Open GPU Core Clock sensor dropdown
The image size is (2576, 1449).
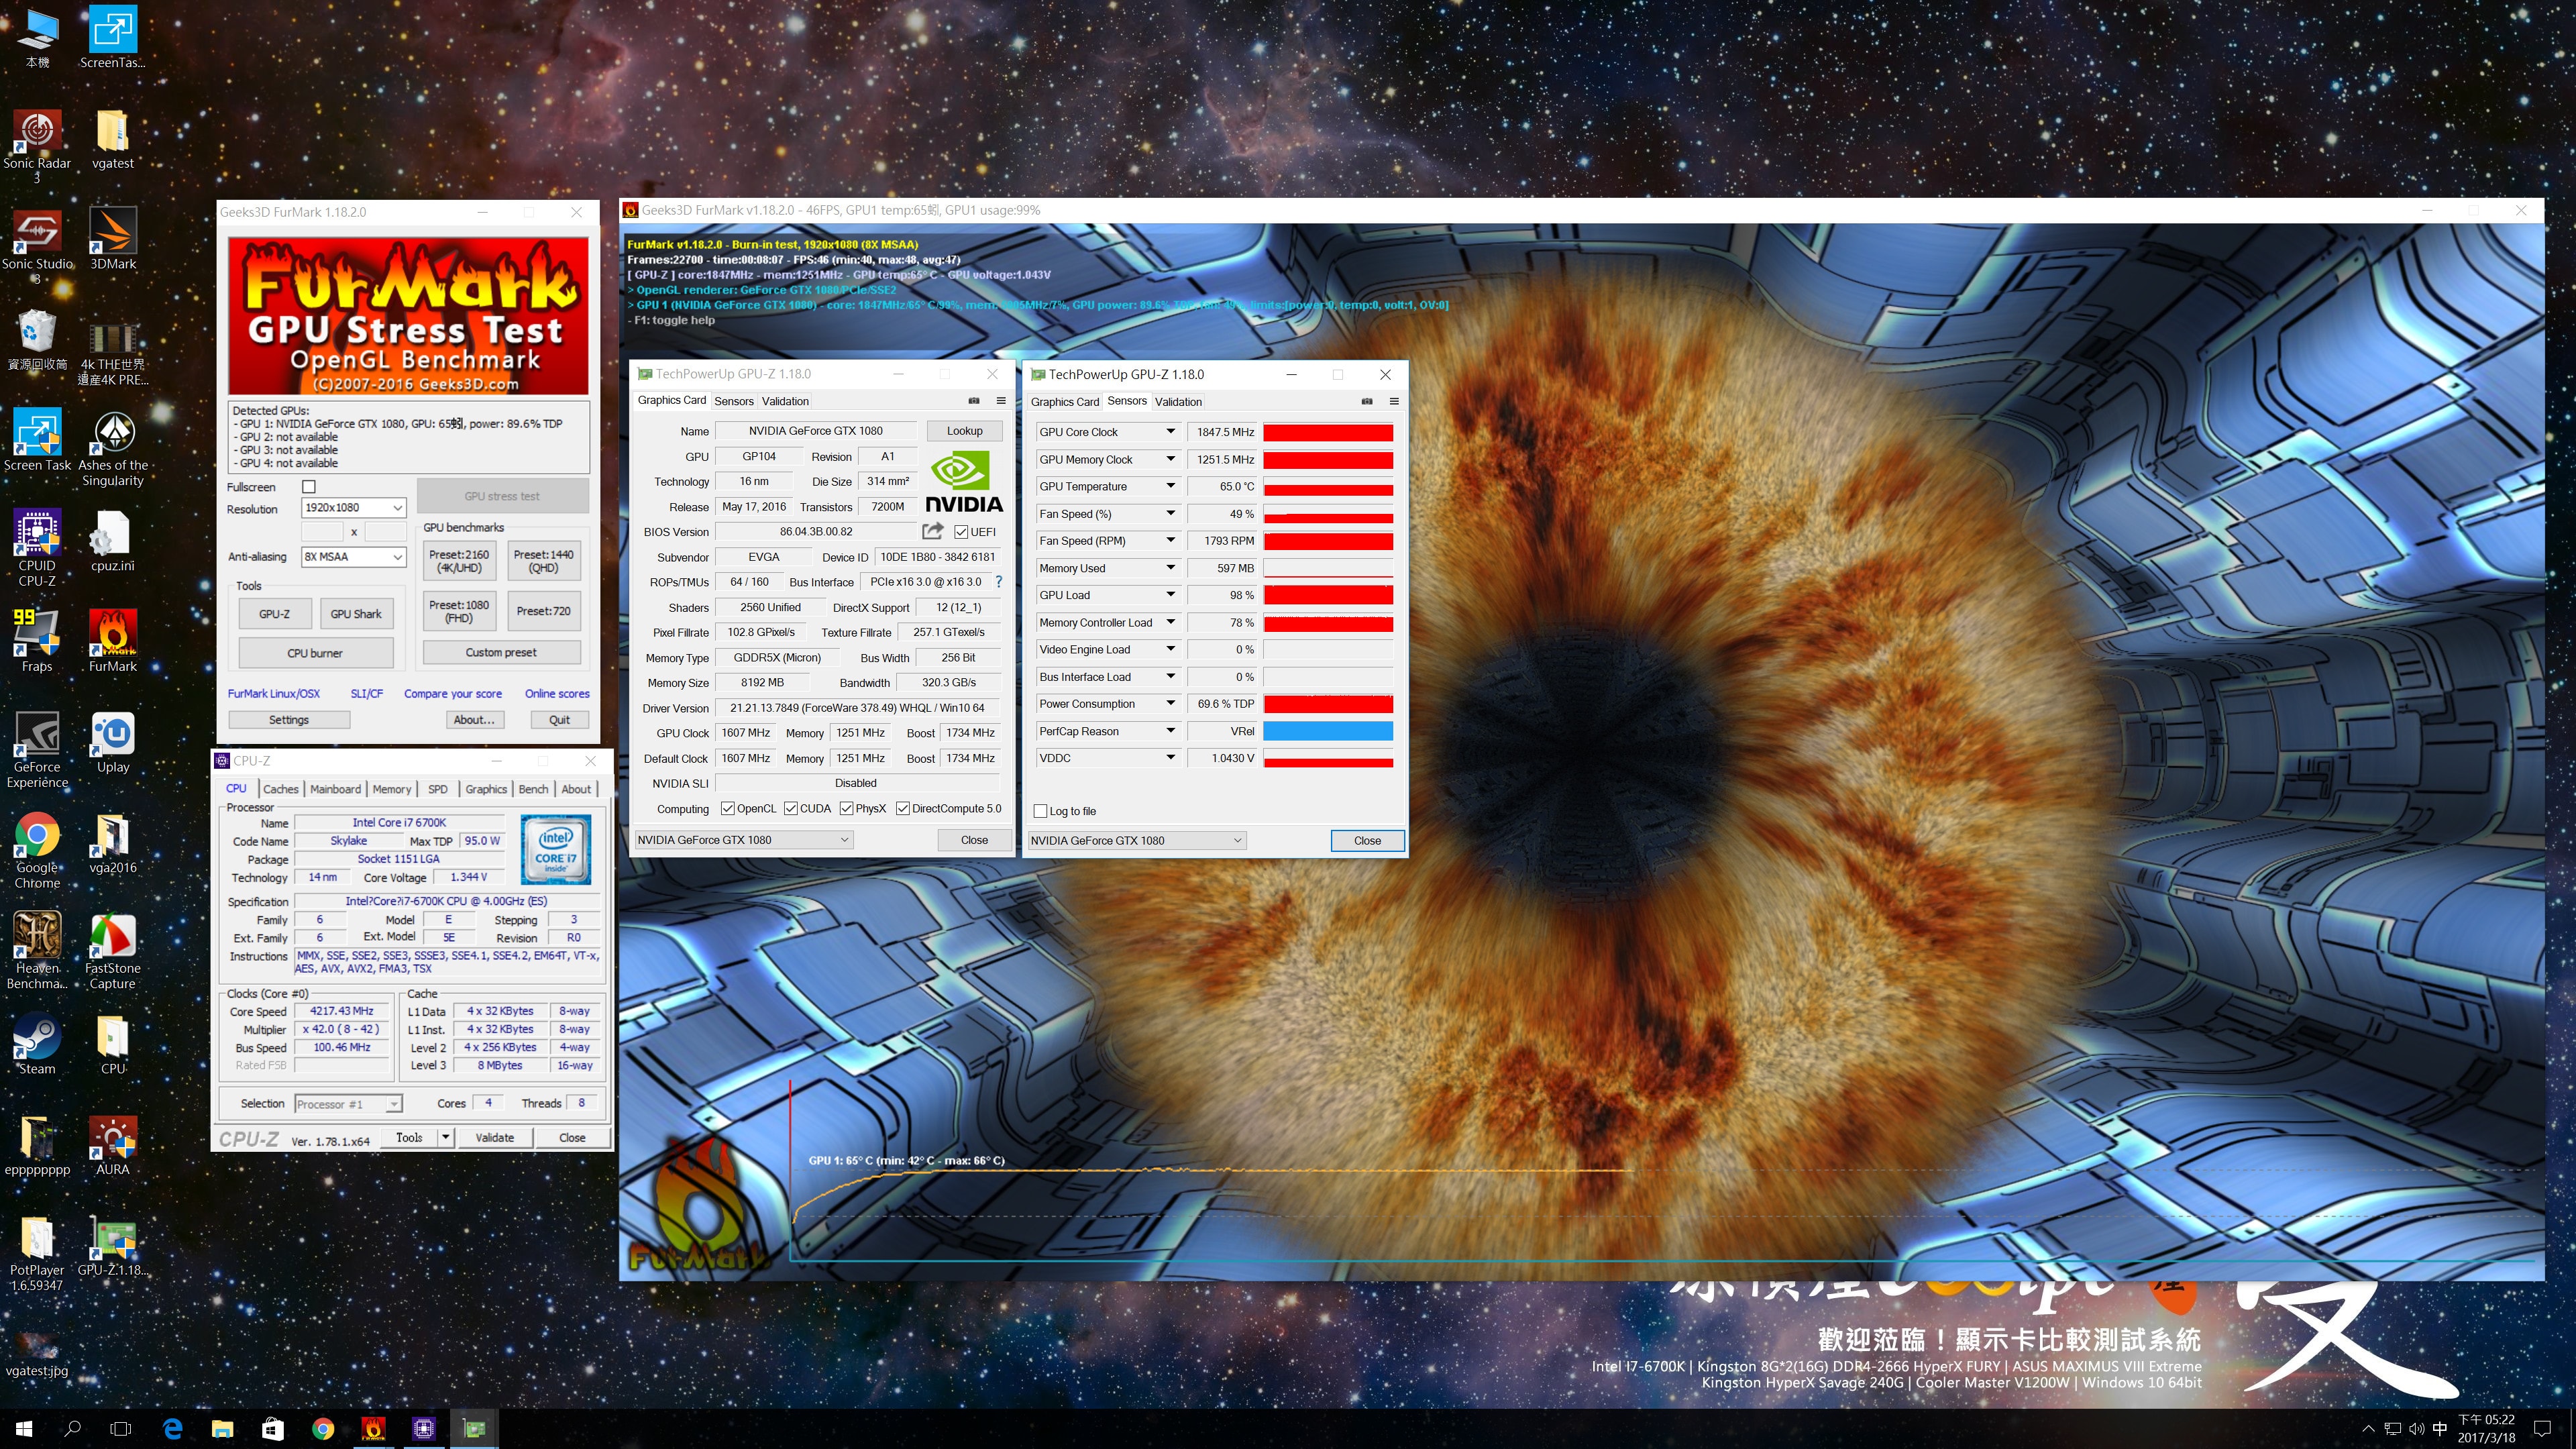click(1170, 432)
